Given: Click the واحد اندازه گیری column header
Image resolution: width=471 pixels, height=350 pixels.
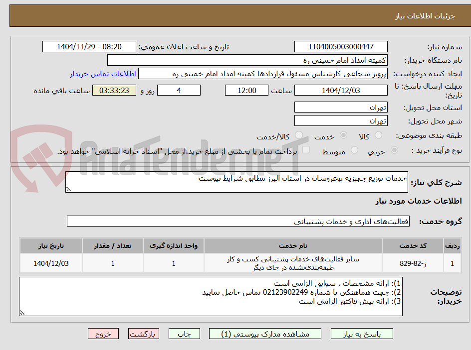Looking at the screenshot, I should (x=174, y=246).
